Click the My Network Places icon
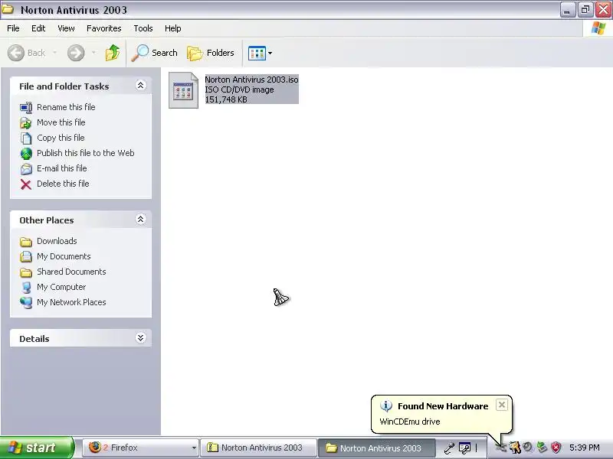Viewport: 613px width, 459px height. (x=26, y=303)
